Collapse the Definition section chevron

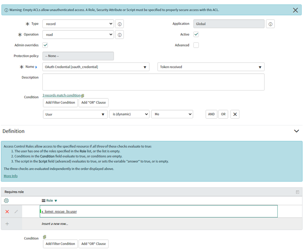click(297, 131)
